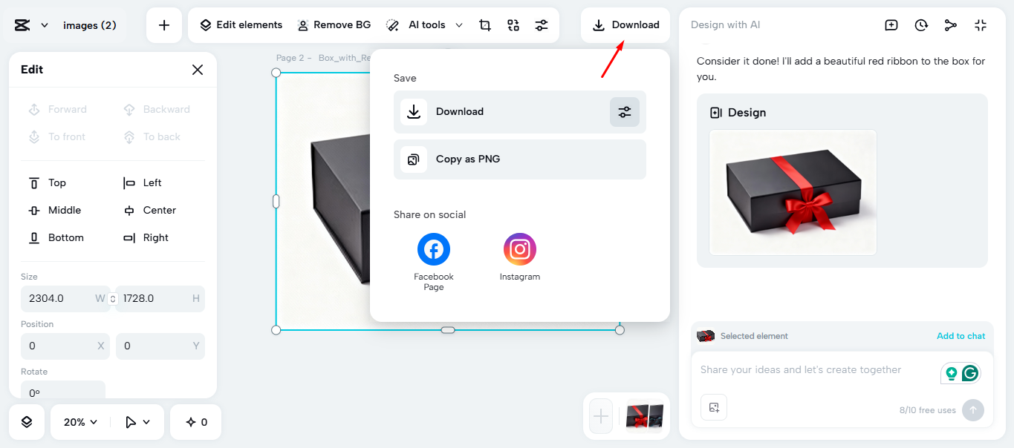Align element to Center
1014x448 pixels.
(149, 211)
